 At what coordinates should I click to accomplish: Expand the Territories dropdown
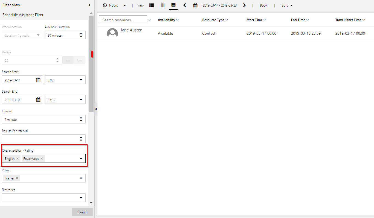tap(81, 198)
